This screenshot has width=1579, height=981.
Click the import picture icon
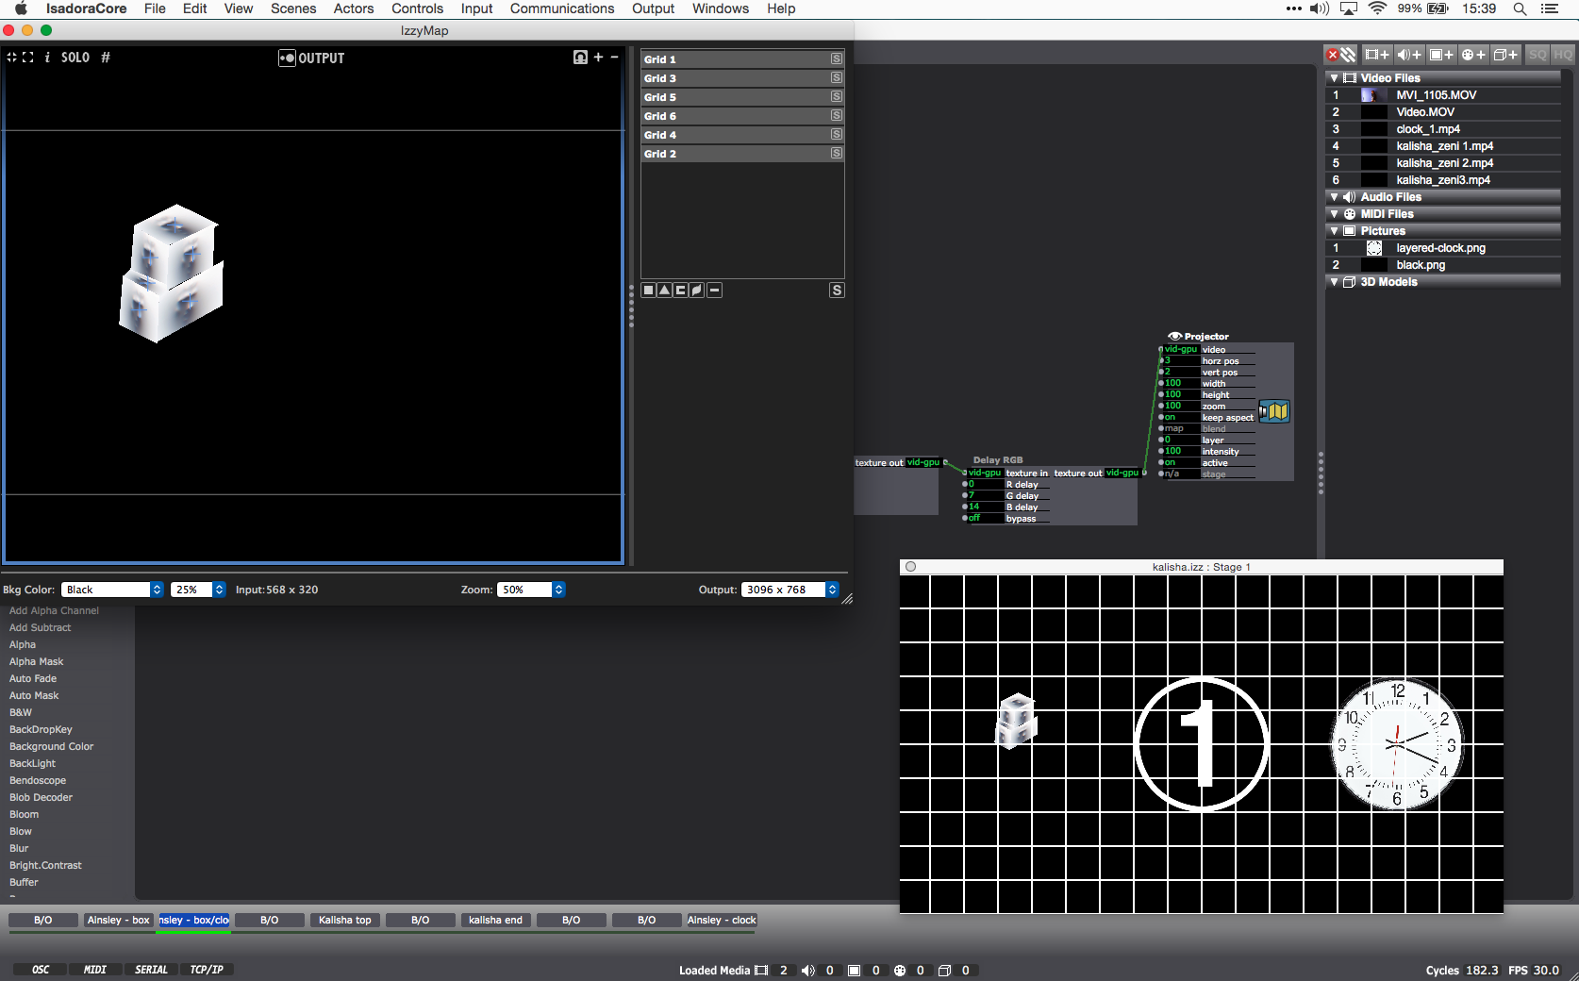coord(1441,55)
